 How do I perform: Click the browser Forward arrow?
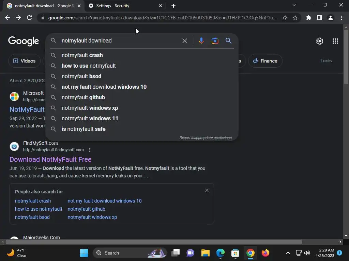point(18,18)
